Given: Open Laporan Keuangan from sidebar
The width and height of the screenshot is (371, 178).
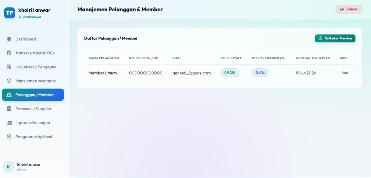Looking at the screenshot, I should (33, 123).
